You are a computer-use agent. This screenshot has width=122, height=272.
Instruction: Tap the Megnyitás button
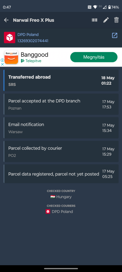(94, 57)
